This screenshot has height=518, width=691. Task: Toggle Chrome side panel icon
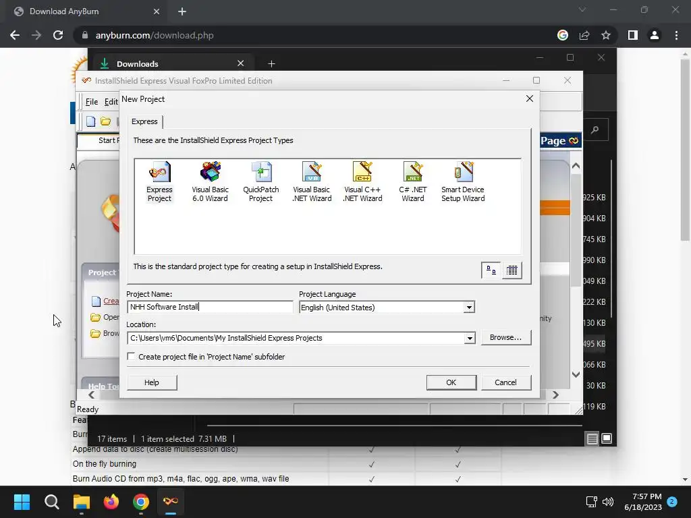[x=633, y=35]
